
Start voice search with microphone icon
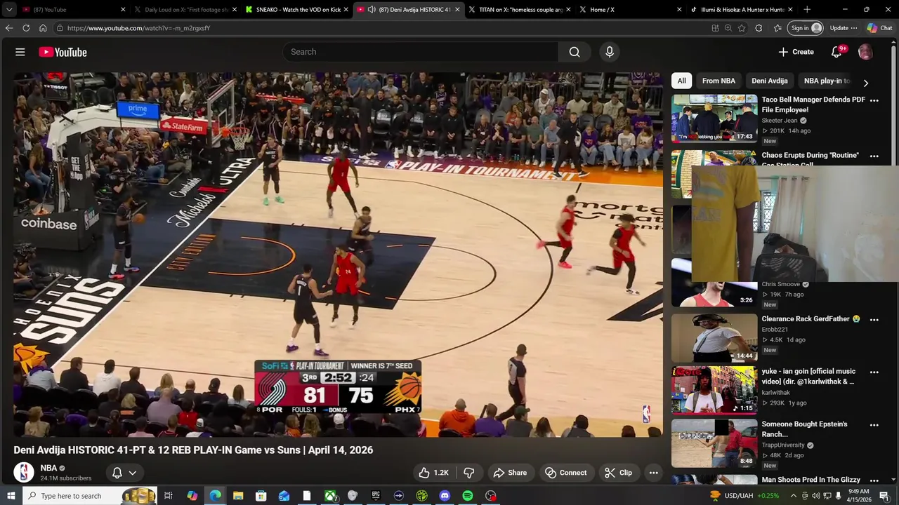(610, 52)
